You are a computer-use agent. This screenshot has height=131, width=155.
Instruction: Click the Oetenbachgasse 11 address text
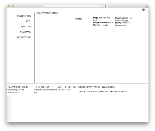pyautogui.click(x=15, y=90)
